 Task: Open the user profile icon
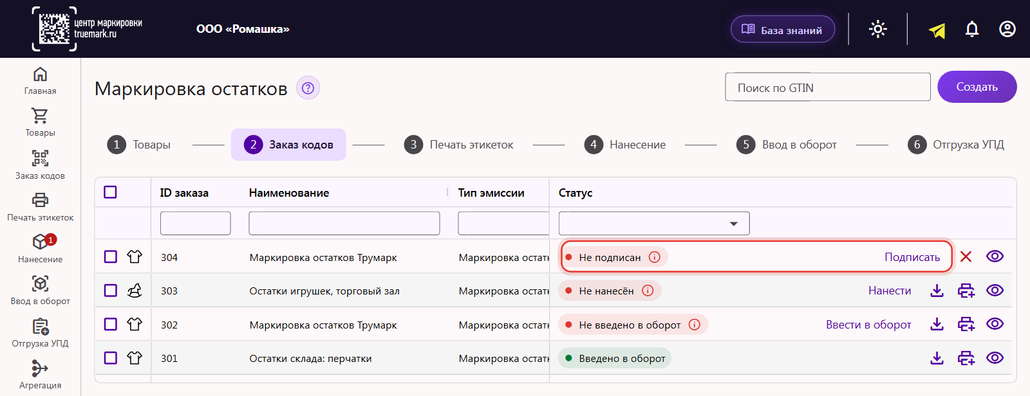coord(1007,29)
